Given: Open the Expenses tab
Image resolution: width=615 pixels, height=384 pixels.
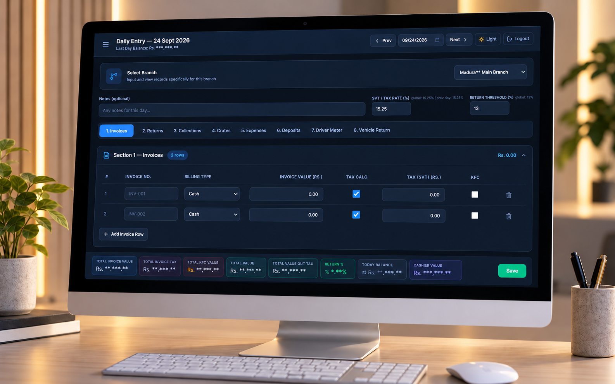Looking at the screenshot, I should point(254,130).
